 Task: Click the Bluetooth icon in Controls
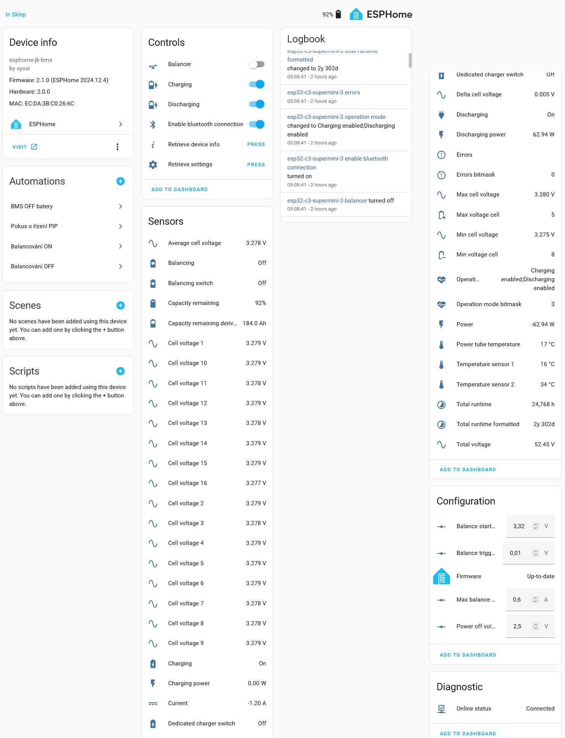pyautogui.click(x=153, y=124)
